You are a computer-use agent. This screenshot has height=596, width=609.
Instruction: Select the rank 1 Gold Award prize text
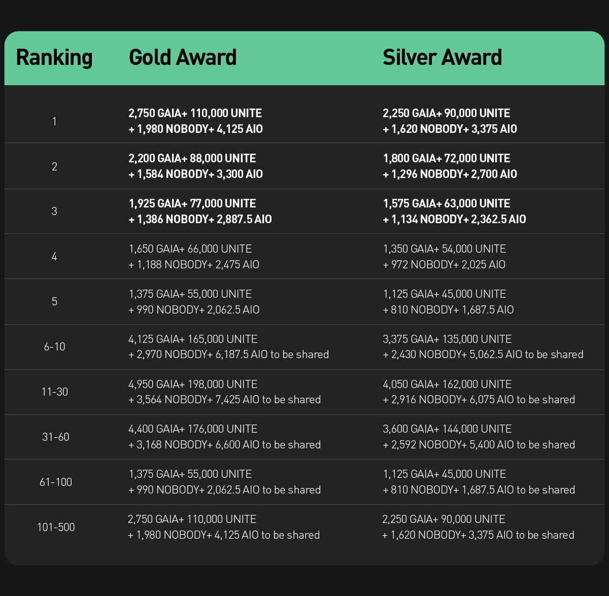pyautogui.click(x=195, y=121)
